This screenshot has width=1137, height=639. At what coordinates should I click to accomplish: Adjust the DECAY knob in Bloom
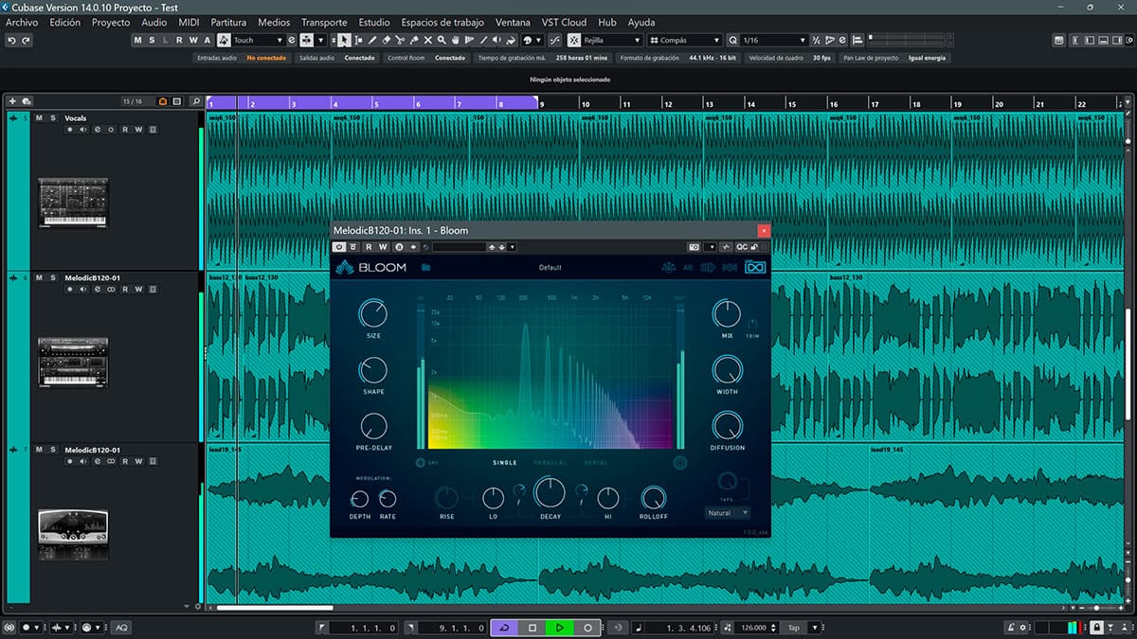pos(550,492)
